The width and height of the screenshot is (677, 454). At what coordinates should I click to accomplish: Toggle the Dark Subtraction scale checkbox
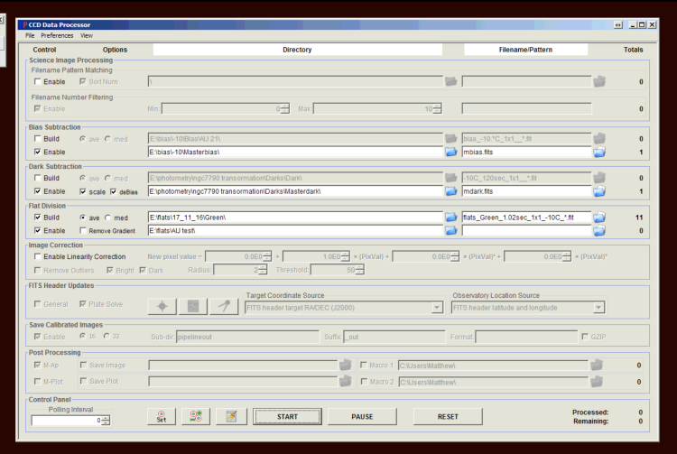(82, 191)
